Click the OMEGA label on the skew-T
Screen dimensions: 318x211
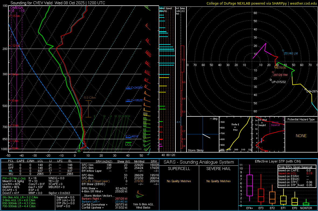pyautogui.click(x=17, y=8)
